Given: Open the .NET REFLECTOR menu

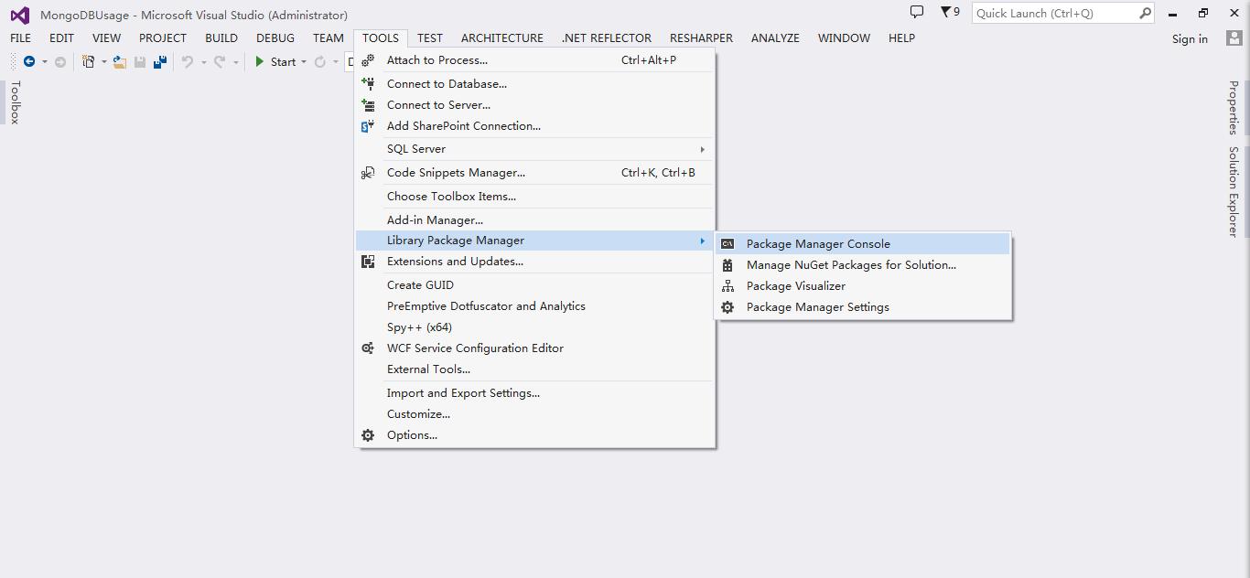Looking at the screenshot, I should pyautogui.click(x=607, y=38).
